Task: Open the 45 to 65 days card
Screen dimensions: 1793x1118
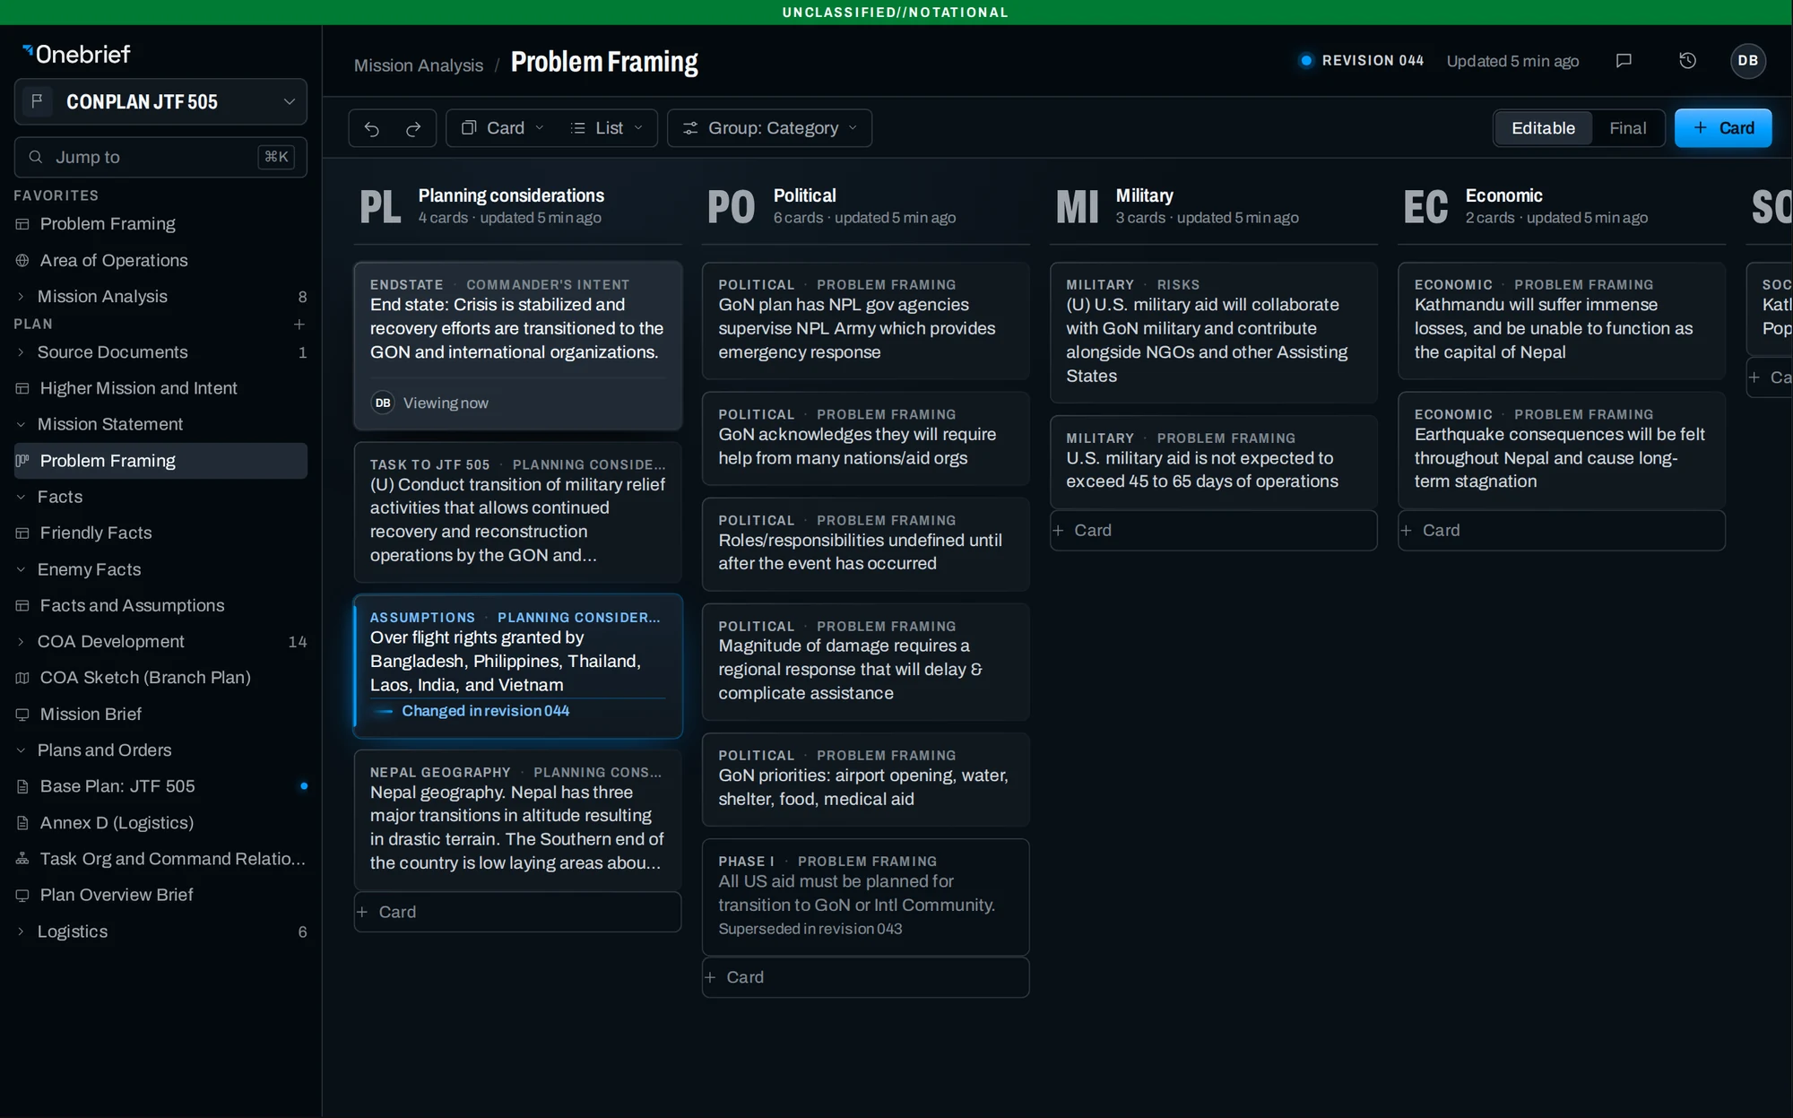Action: tap(1213, 462)
